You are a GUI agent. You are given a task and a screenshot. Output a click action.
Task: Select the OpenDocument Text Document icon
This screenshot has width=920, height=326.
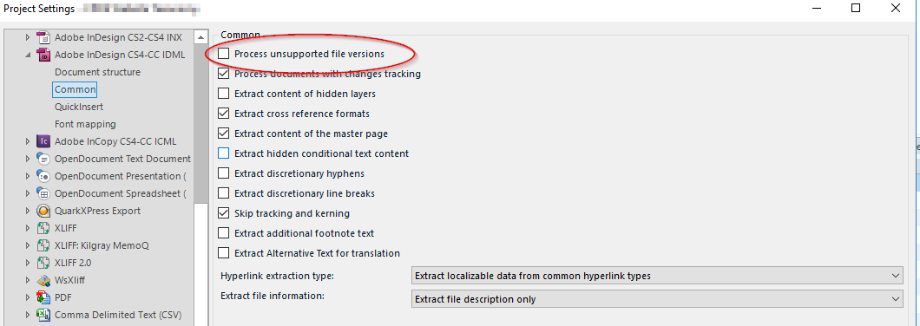click(43, 159)
